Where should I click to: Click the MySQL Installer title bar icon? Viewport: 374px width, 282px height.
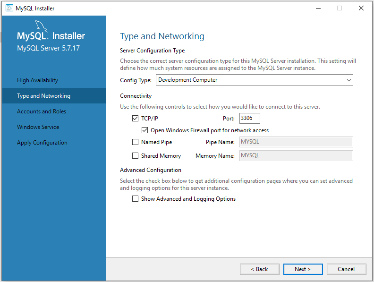click(9, 8)
